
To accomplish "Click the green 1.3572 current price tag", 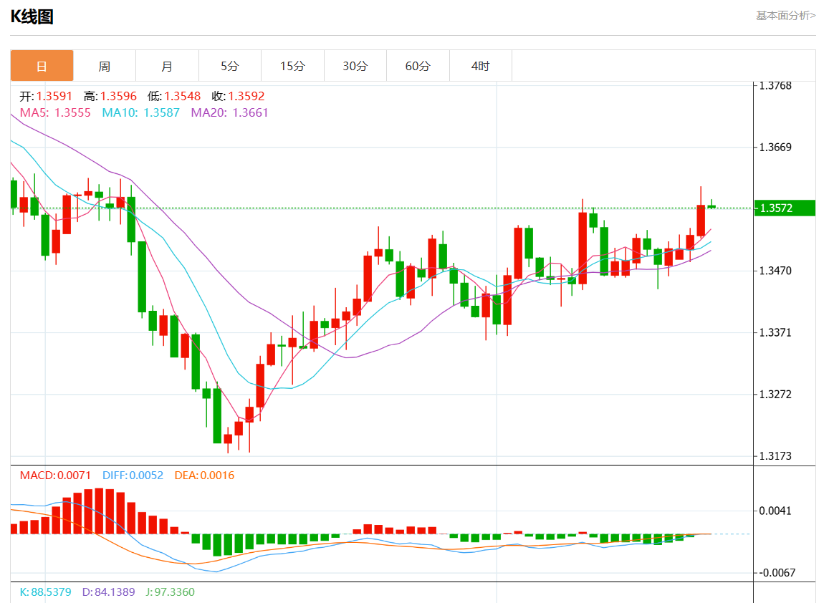I will [x=785, y=208].
